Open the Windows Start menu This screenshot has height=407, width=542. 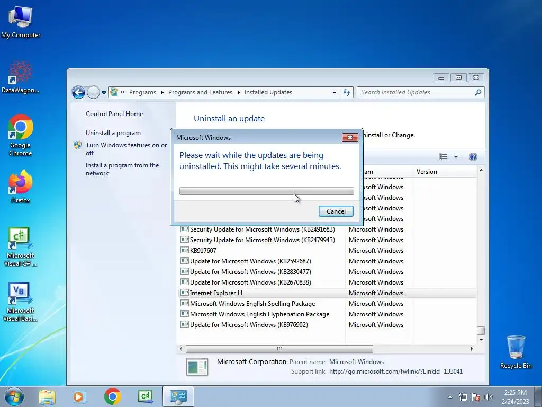(x=14, y=396)
